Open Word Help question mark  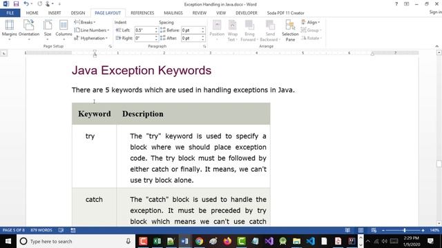click(x=396, y=4)
